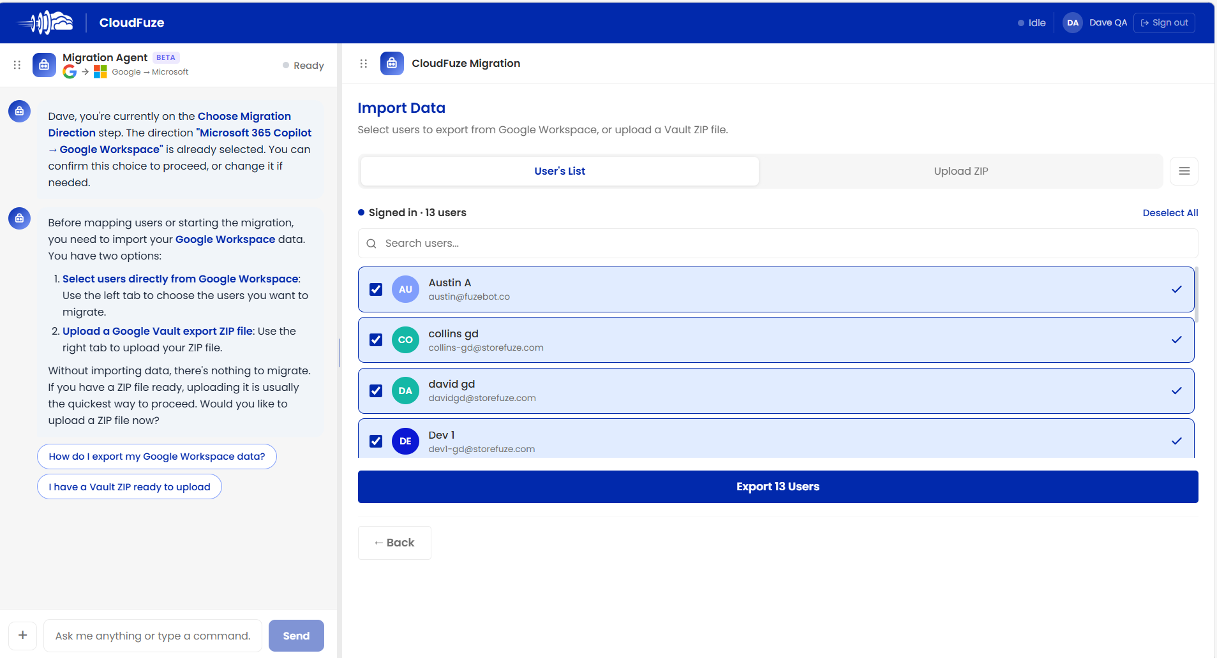Click drag handle dots beside Migration Agent
1217x658 pixels.
[17, 64]
